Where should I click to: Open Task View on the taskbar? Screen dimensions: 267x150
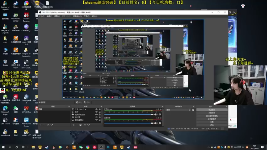click(x=23, y=147)
